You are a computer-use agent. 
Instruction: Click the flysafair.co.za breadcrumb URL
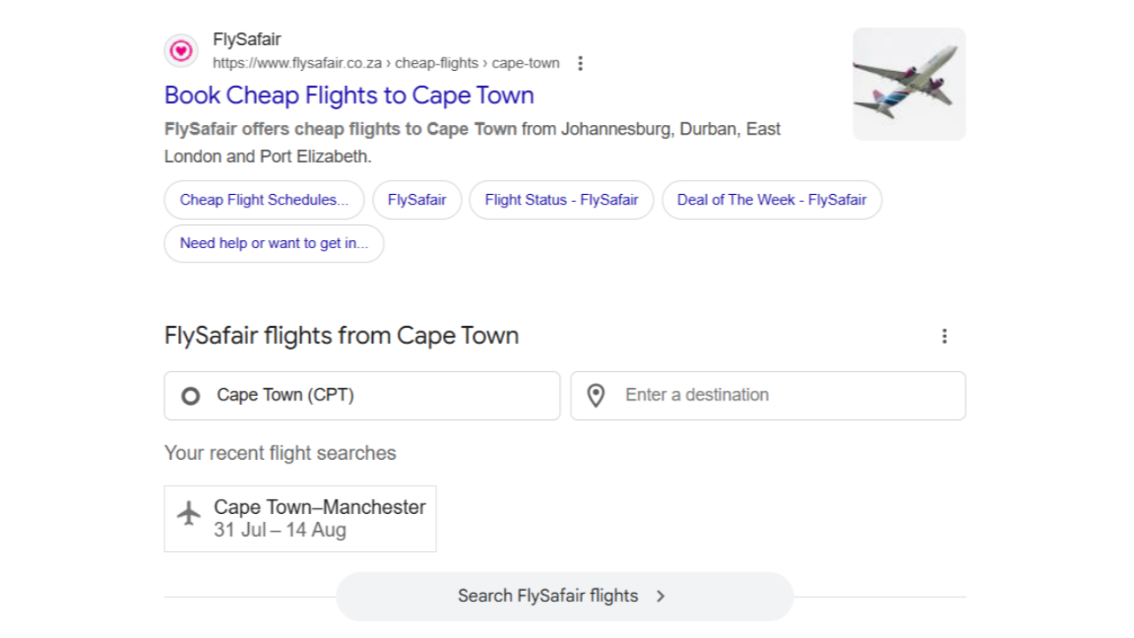tap(386, 63)
